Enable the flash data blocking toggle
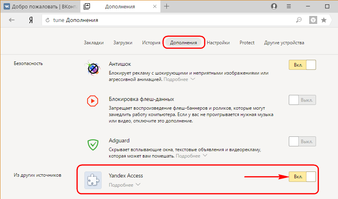338x199 pixels. 302,100
